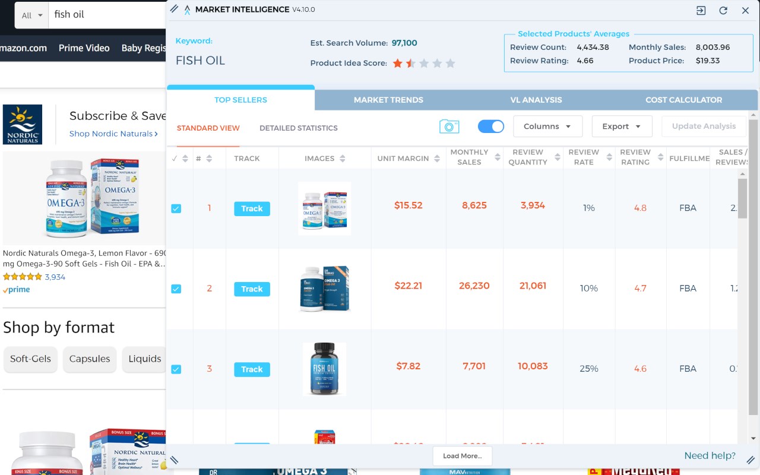Sort by the # rank column
The height and width of the screenshot is (475, 760).
(x=209, y=159)
